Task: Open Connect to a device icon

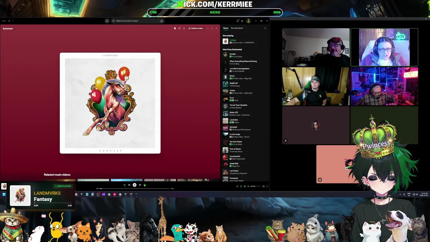Action: 245,186
